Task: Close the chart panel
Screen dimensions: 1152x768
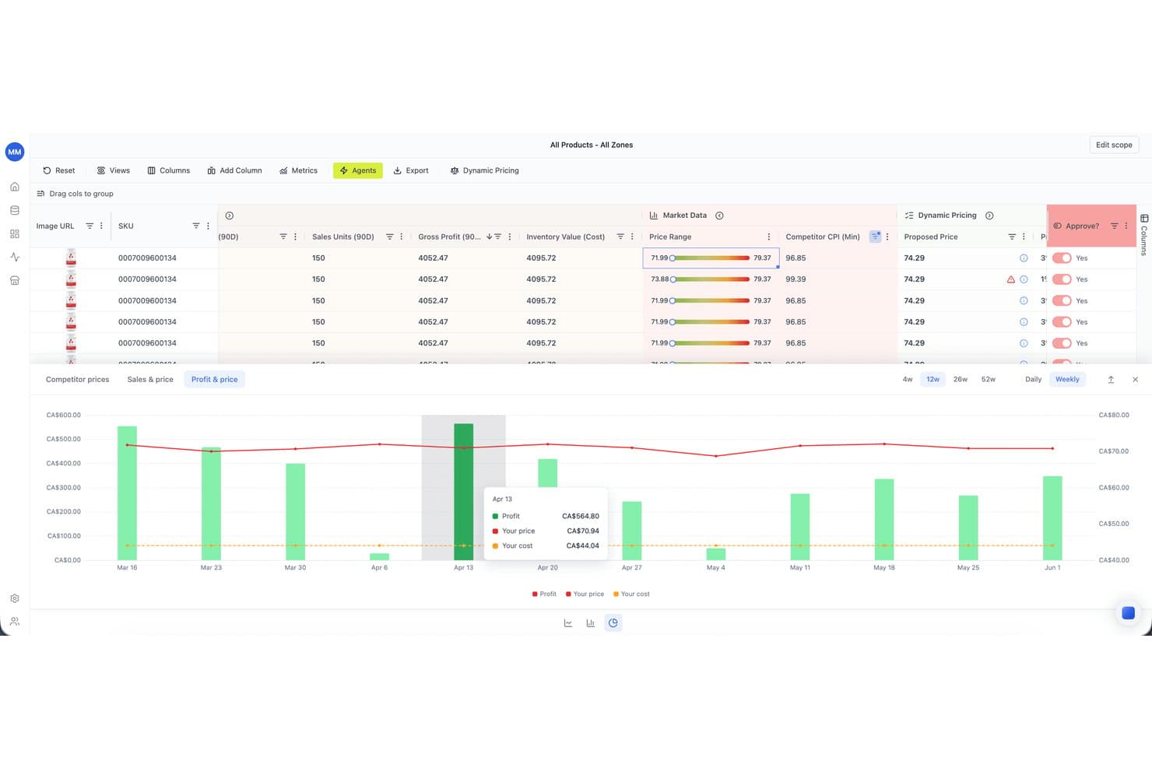Action: point(1135,379)
